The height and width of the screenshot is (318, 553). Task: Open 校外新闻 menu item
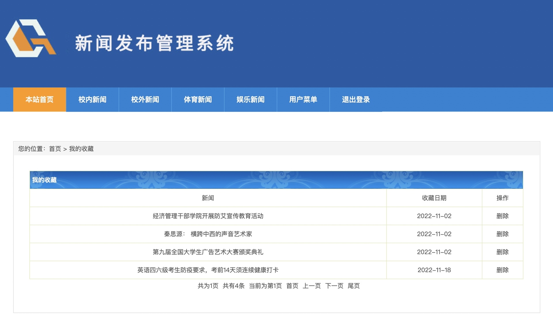[145, 100]
